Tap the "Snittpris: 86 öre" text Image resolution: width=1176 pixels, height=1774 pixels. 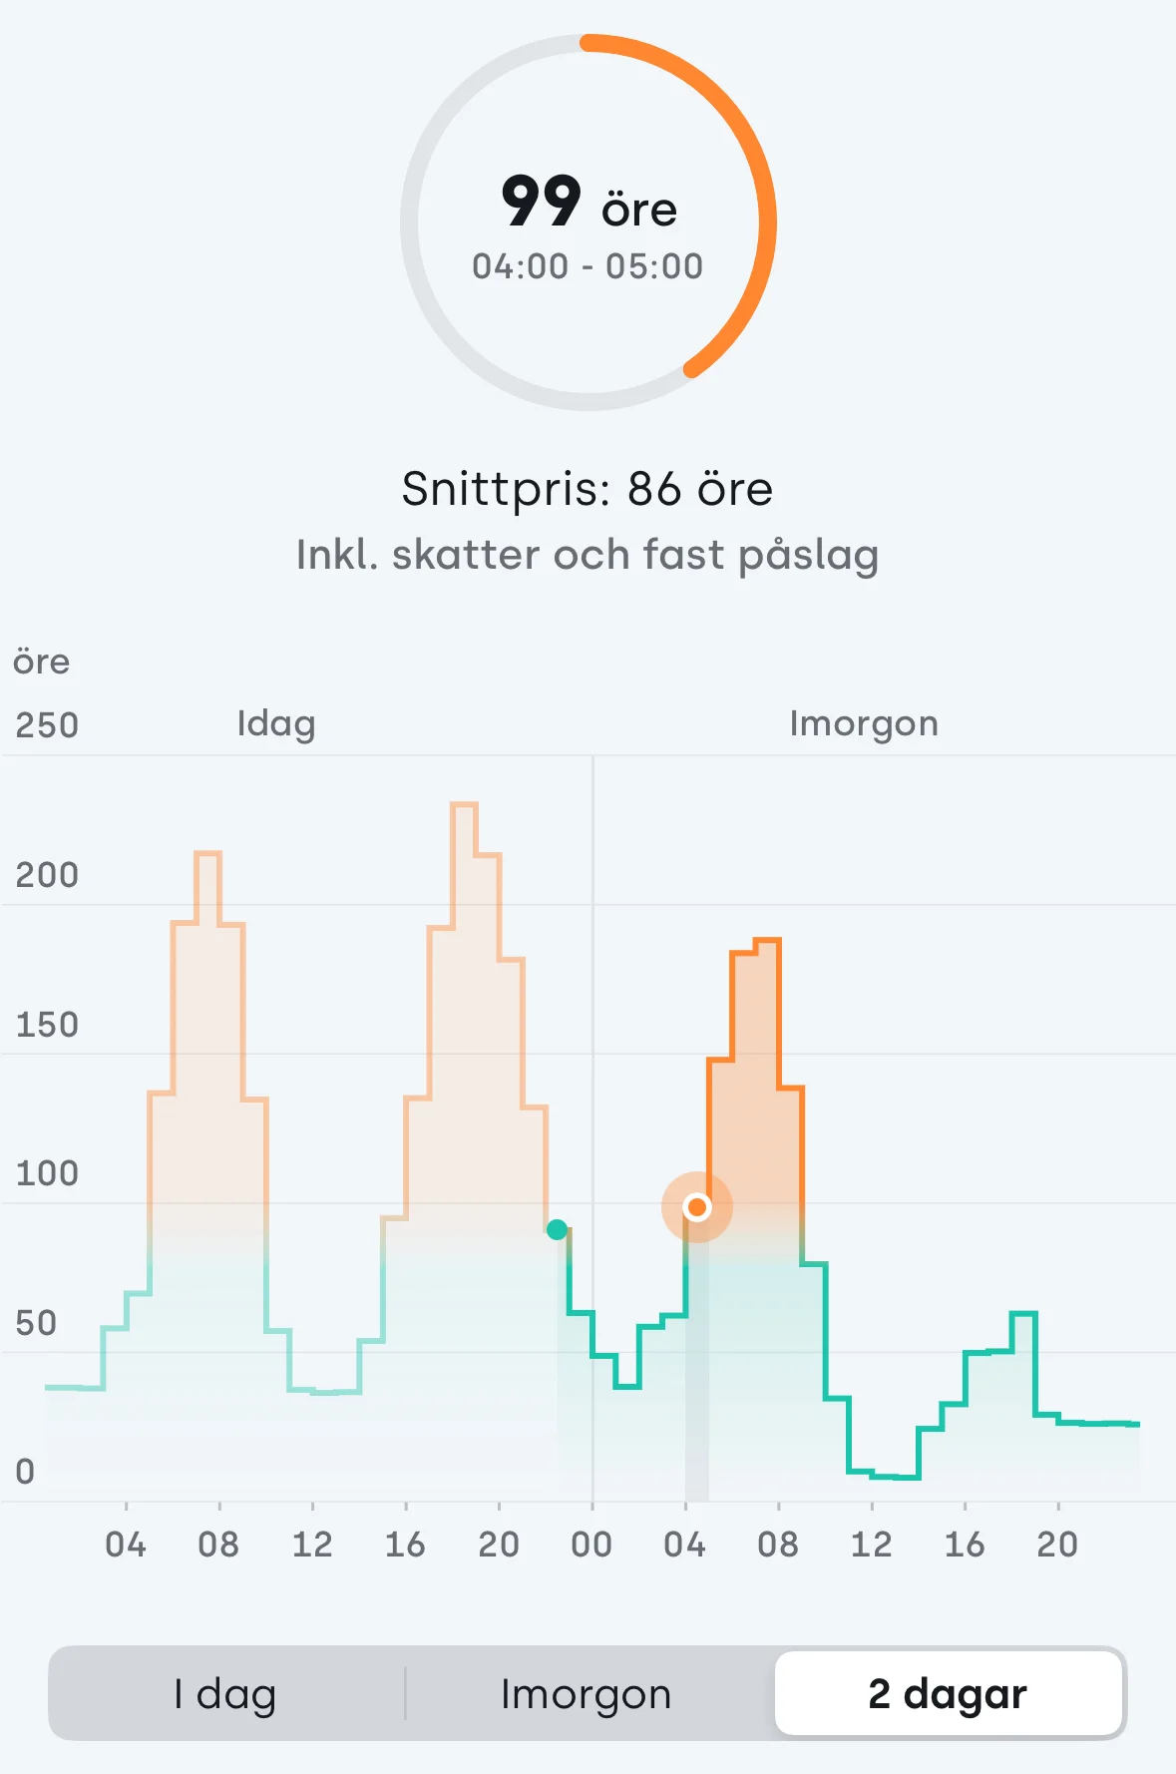588,489
